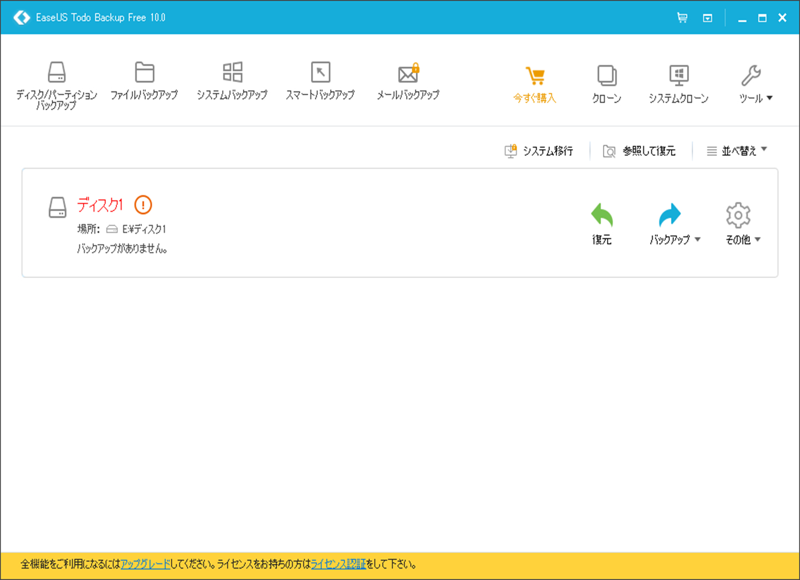Open the ライセンス認証 link
This screenshot has width=800, height=580.
(338, 564)
